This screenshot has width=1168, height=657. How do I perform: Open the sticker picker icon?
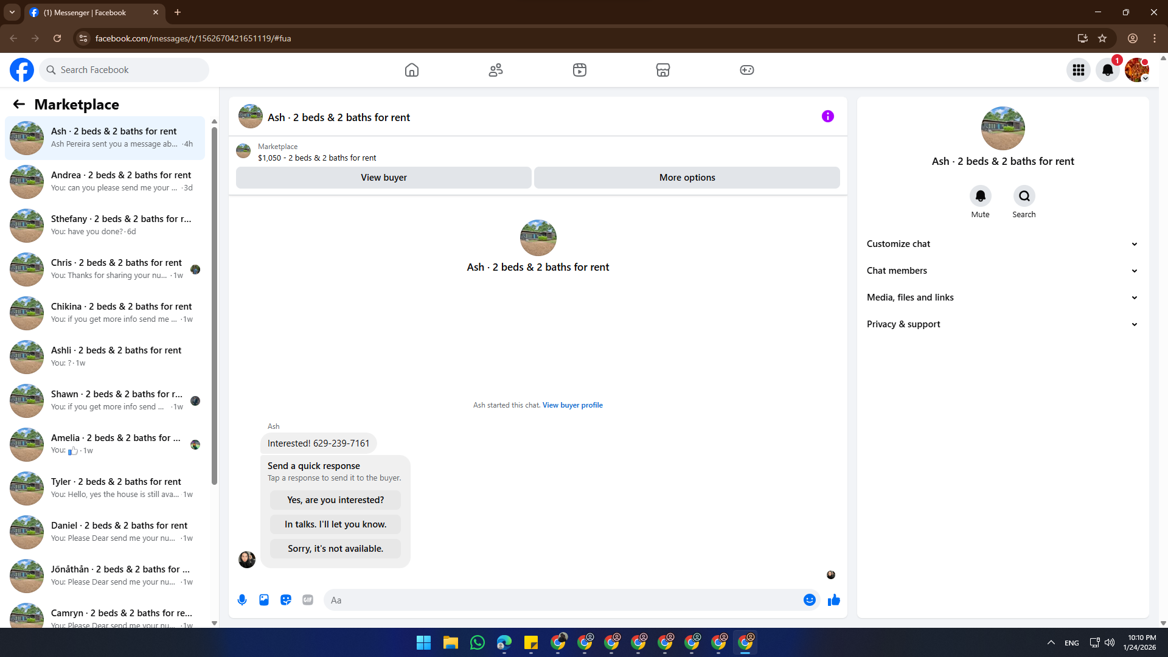click(x=286, y=600)
